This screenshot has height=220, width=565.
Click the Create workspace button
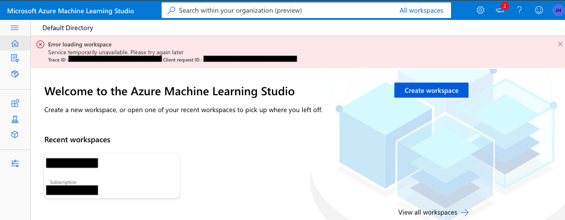[x=431, y=90]
